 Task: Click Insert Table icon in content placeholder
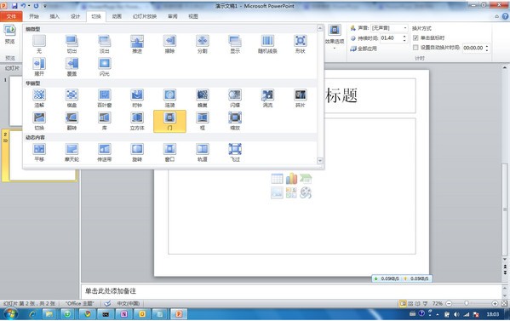point(277,179)
